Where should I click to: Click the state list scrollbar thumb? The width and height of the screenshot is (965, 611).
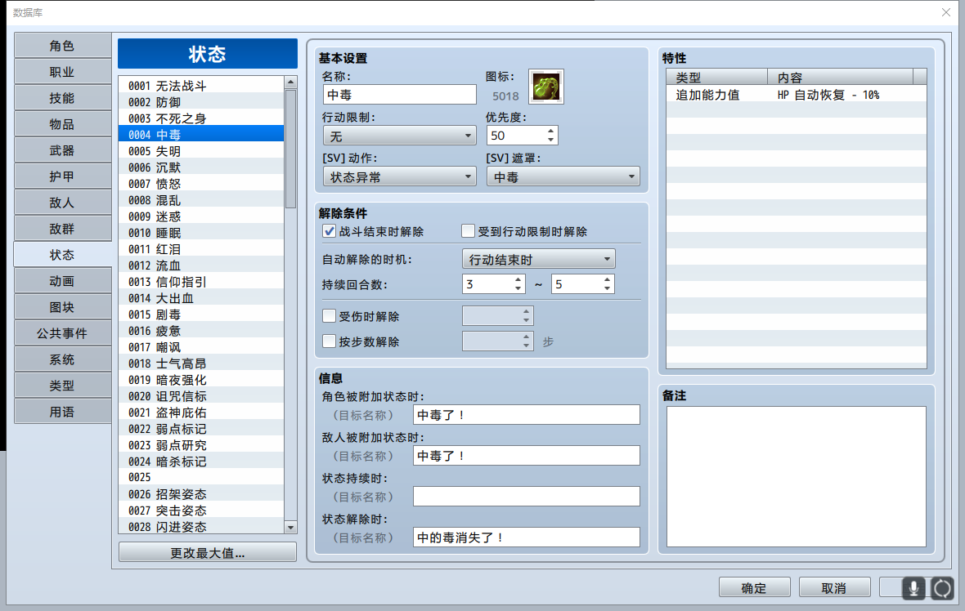pyautogui.click(x=290, y=149)
